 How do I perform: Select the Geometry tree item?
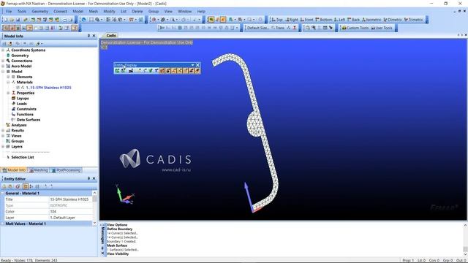[x=20, y=56]
